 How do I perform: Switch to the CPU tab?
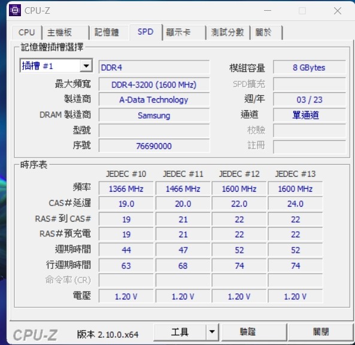coord(27,32)
